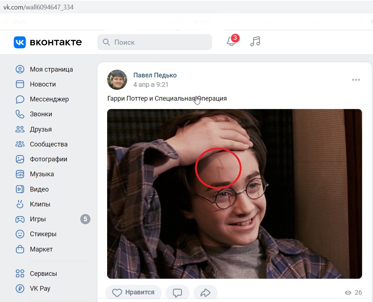Viewport: 373px width, 302px height.
Task: Open Маркет section label
Action: [41, 249]
